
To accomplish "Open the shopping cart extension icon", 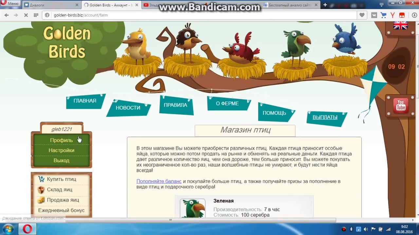I will 383,15.
